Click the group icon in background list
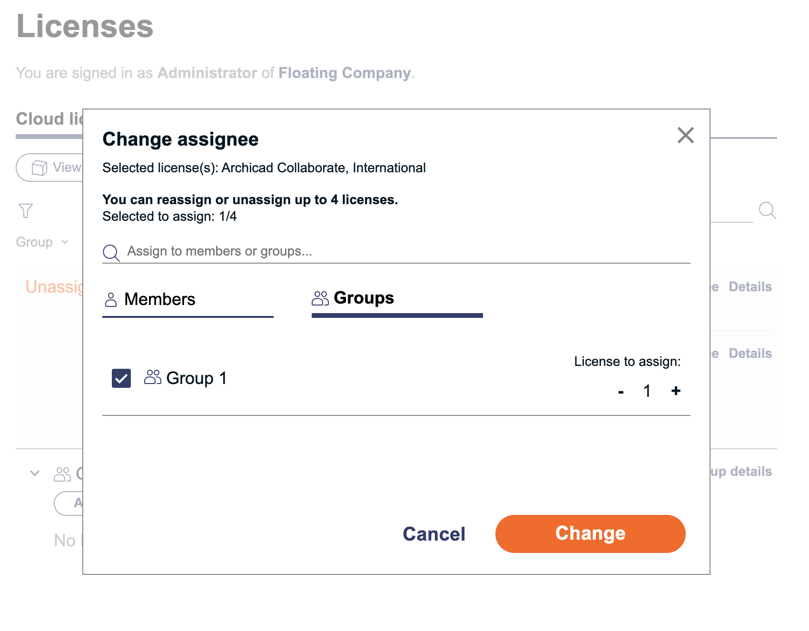This screenshot has height=631, width=809. pos(62,474)
